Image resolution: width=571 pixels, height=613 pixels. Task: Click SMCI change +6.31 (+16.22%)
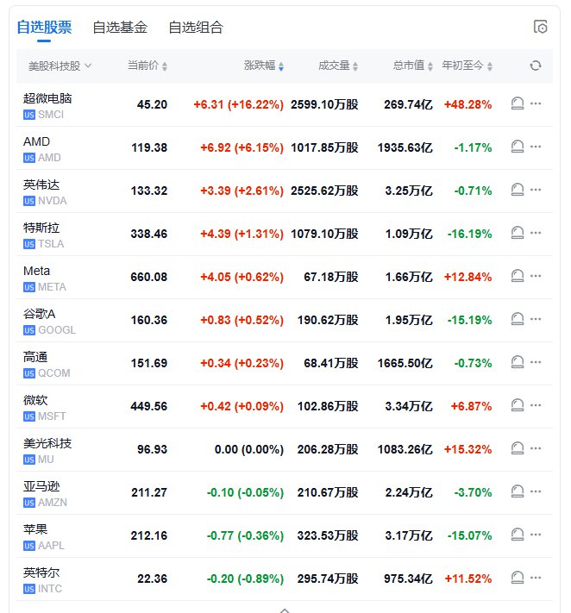(239, 104)
